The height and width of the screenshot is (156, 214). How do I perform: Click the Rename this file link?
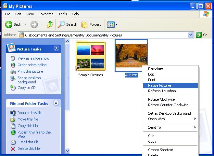tap(30, 113)
